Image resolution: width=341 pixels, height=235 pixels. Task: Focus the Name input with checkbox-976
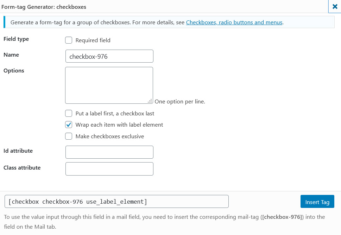tap(109, 56)
